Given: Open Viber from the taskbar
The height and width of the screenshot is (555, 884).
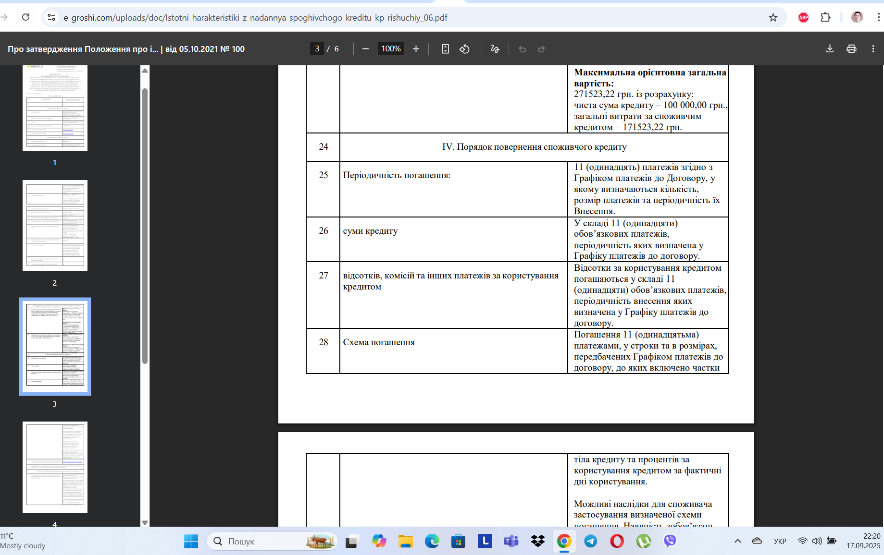Looking at the screenshot, I should (x=670, y=541).
